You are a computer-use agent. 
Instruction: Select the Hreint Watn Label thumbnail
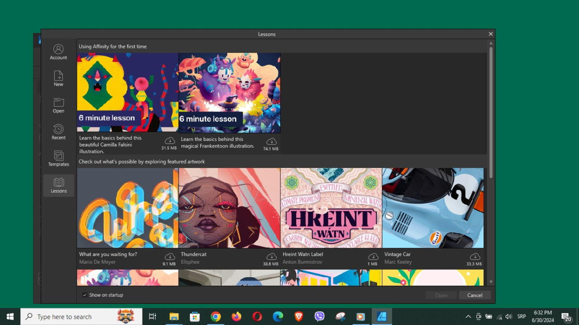(331, 208)
